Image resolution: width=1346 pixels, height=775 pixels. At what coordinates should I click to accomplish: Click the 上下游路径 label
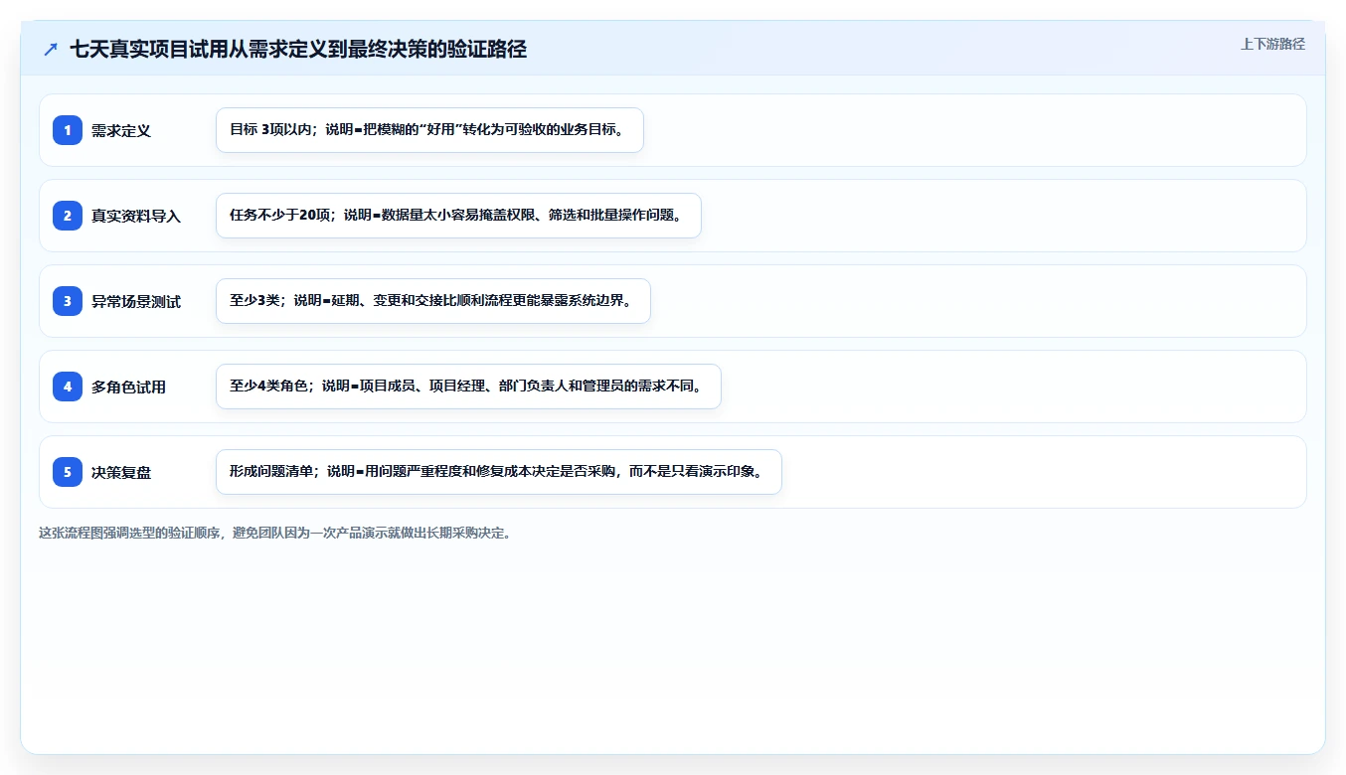(1272, 44)
